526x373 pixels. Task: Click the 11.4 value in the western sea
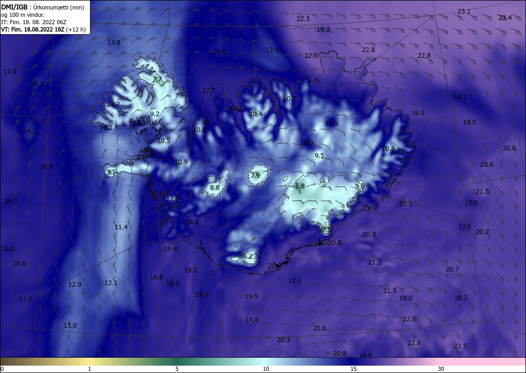121,227
